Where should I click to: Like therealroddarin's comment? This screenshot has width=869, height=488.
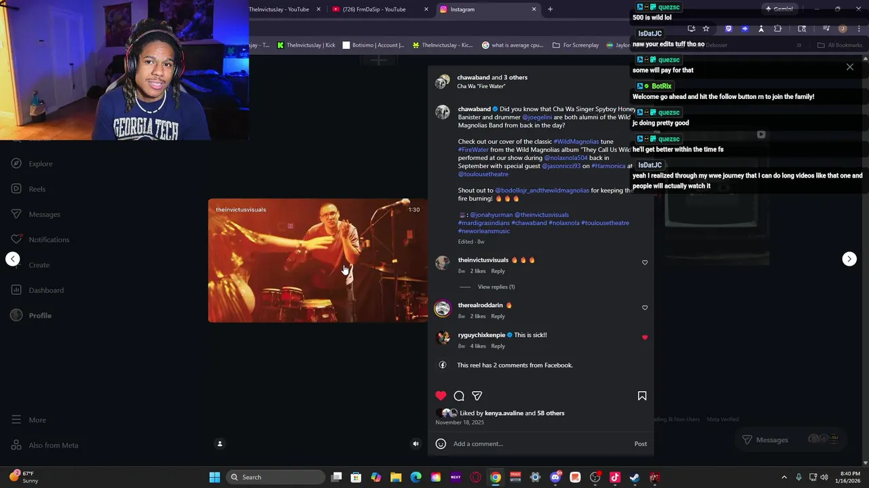click(x=645, y=308)
